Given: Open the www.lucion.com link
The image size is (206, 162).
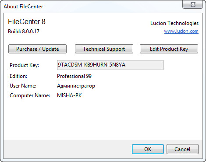Looking at the screenshot, I should coord(181,31).
